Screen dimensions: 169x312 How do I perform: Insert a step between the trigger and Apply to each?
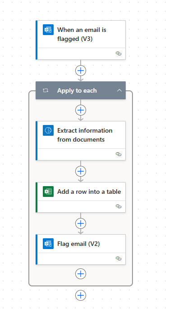pyautogui.click(x=81, y=71)
